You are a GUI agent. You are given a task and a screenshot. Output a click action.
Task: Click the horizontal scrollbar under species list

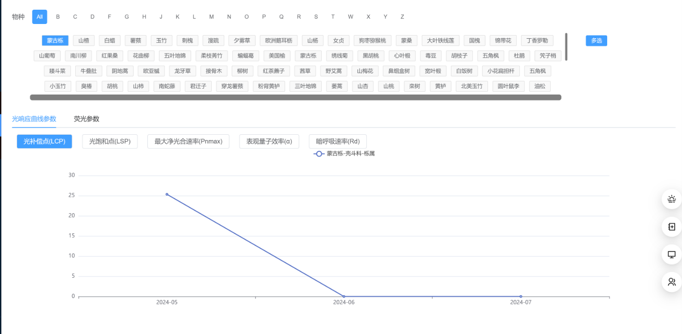296,97
